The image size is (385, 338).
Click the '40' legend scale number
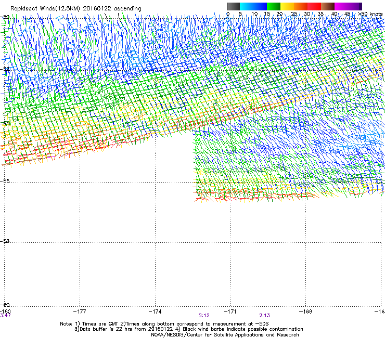(x=334, y=14)
